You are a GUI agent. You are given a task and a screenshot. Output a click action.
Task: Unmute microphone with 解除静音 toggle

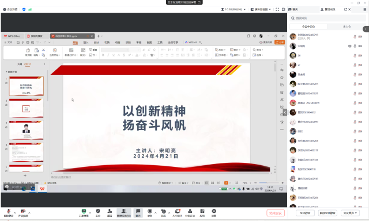[x=9, y=213]
